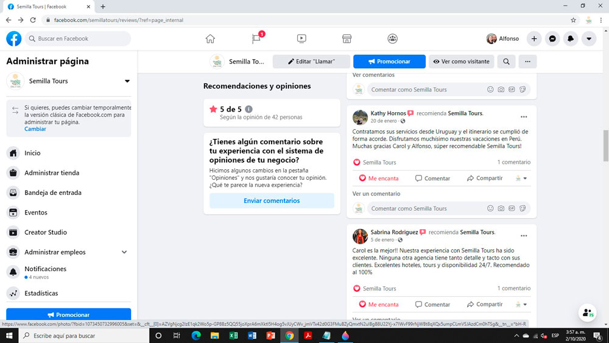The height and width of the screenshot is (343, 609).
Task: Open identity selector on Sabrina Rodriguez's review
Action: [521, 305]
